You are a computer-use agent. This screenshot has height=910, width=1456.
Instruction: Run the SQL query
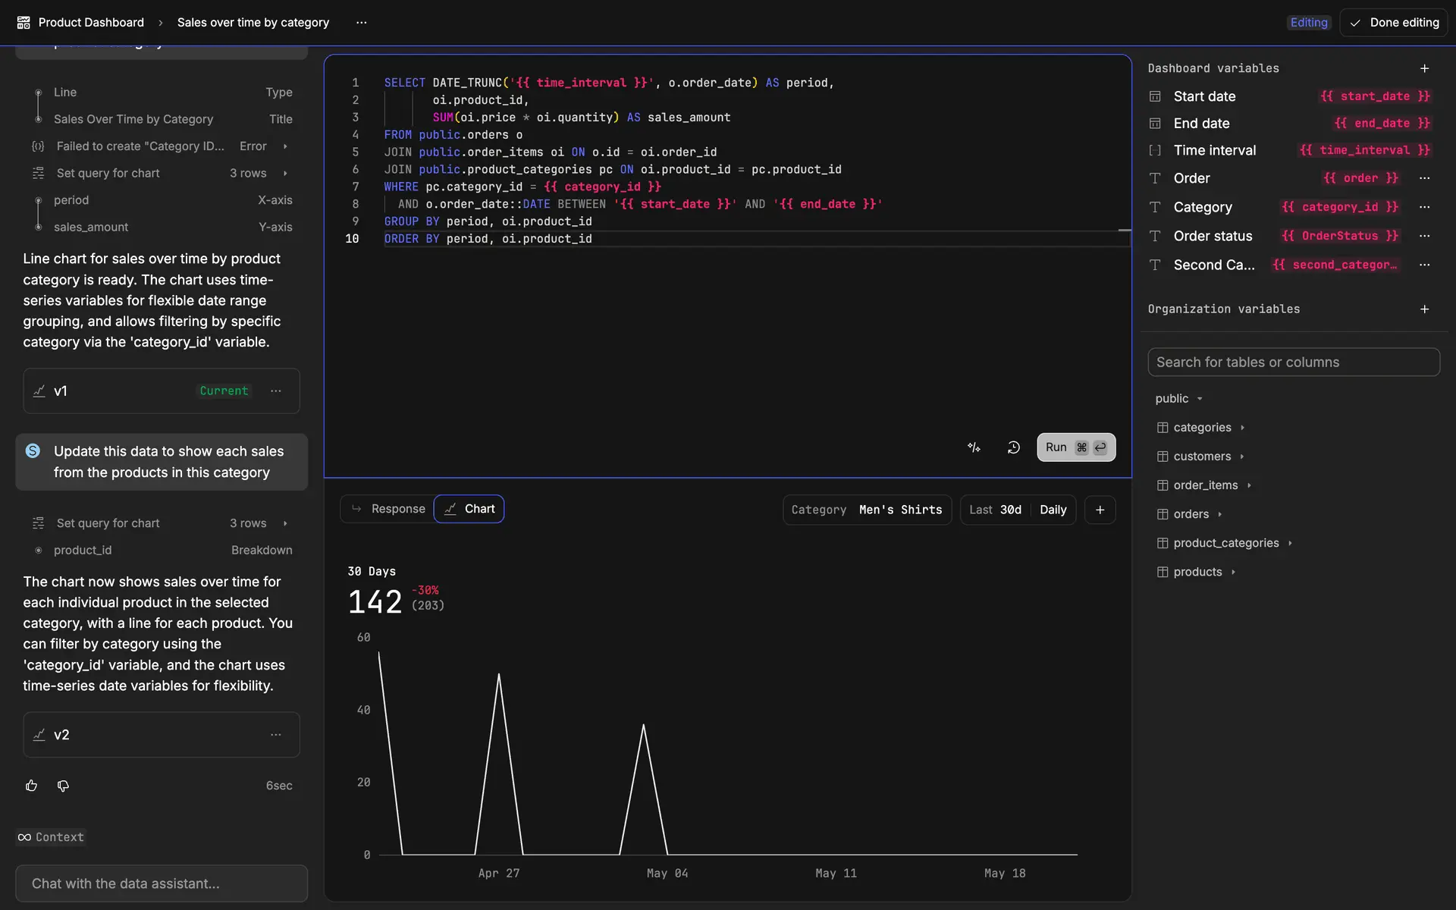tap(1075, 447)
